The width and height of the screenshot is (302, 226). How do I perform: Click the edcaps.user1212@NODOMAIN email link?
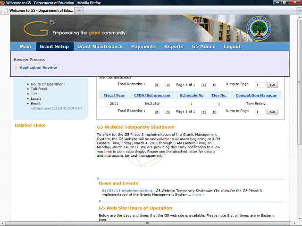[x=56, y=108]
